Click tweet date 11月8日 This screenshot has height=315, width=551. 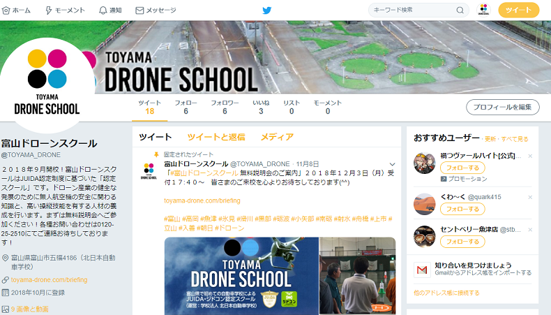(x=307, y=164)
